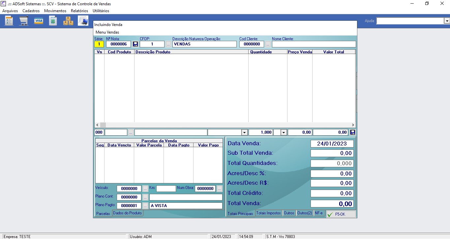Expand the Ajuda dropdown
Viewport: 450px width, 239px height.
(447, 21)
